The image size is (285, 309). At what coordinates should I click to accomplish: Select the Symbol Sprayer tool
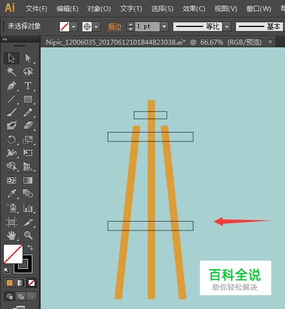[12, 208]
